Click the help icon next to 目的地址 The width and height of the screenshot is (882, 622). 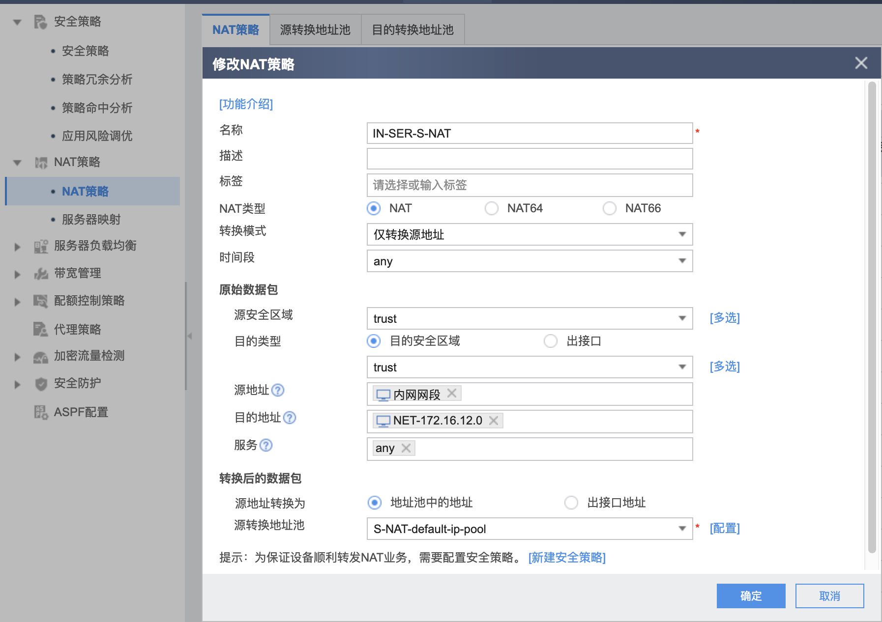click(290, 418)
